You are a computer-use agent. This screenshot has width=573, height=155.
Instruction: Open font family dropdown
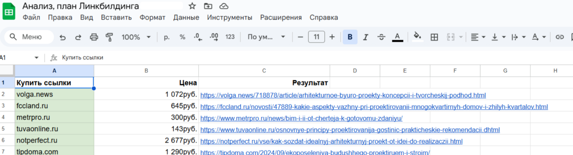266,37
